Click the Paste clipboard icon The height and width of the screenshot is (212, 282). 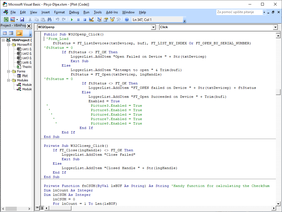point(43,20)
